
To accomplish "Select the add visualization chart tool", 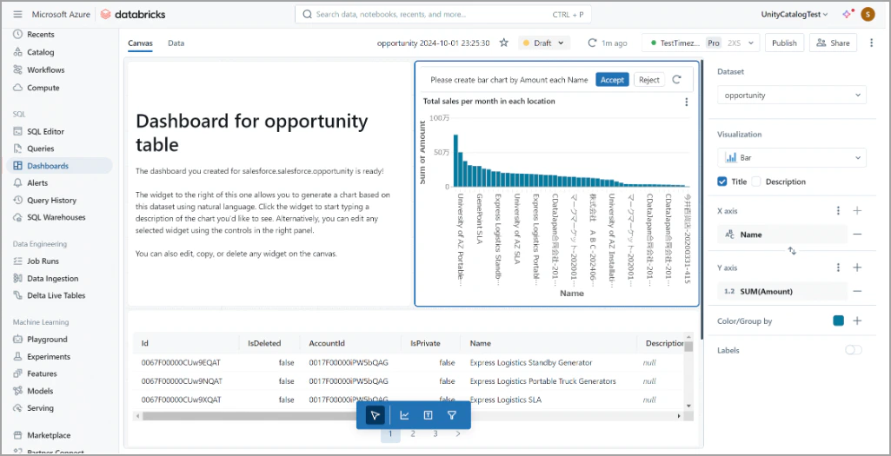I will [x=404, y=415].
